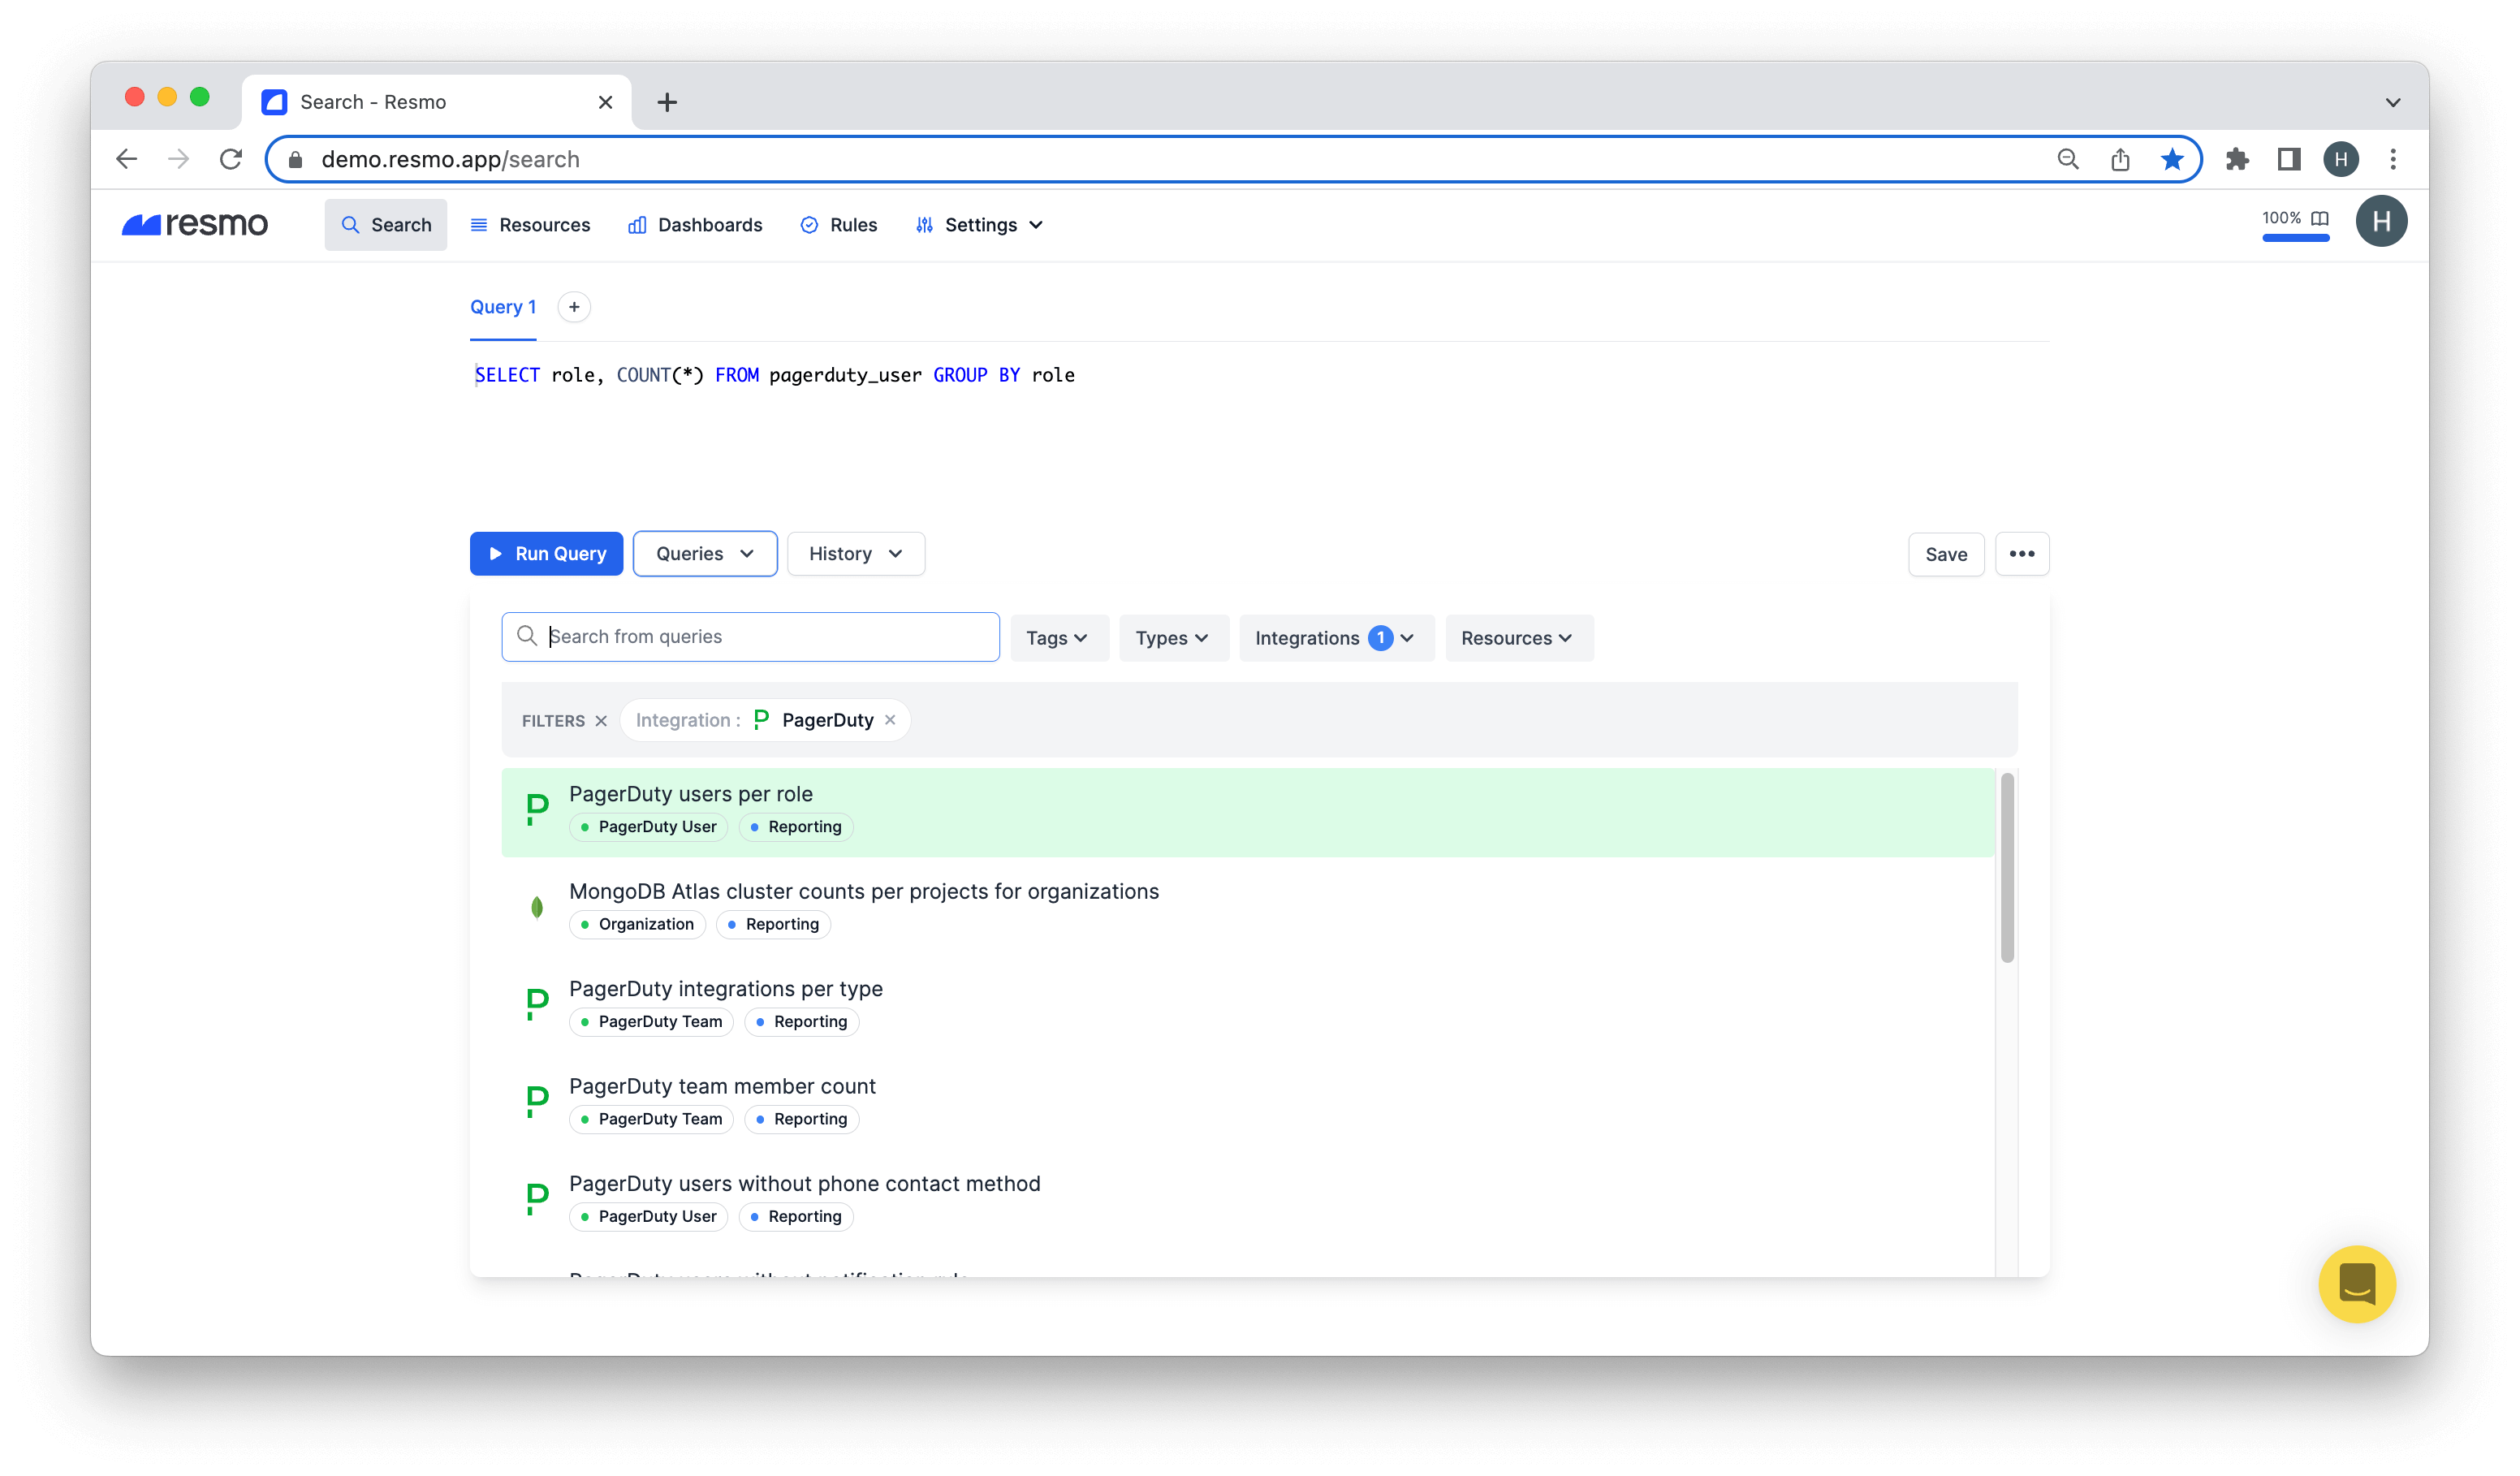Image resolution: width=2520 pixels, height=1476 pixels.
Task: Expand the browser tab search chevron
Action: click(2393, 102)
